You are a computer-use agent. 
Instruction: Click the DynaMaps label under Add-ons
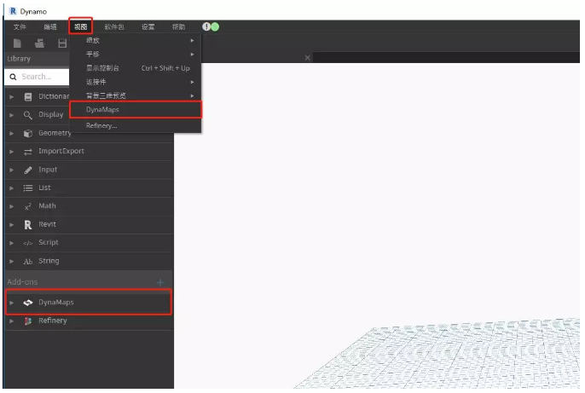56,303
